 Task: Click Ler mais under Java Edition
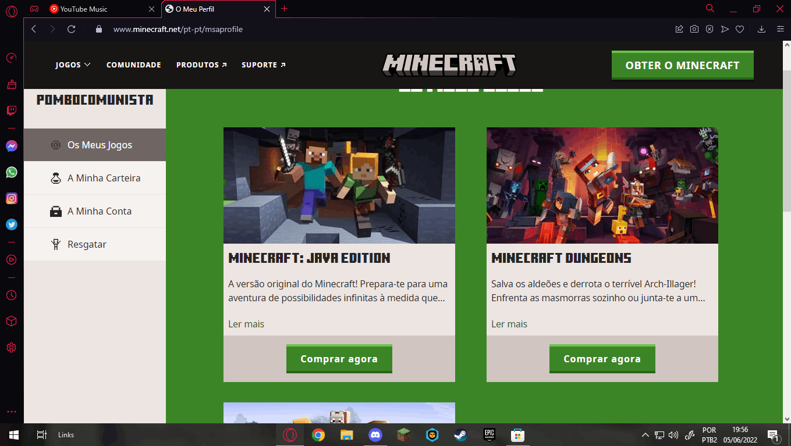(246, 324)
